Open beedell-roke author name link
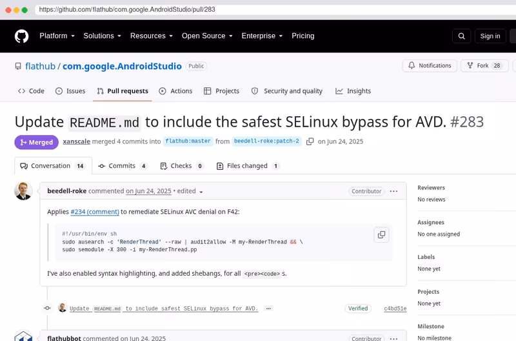 coord(67,191)
